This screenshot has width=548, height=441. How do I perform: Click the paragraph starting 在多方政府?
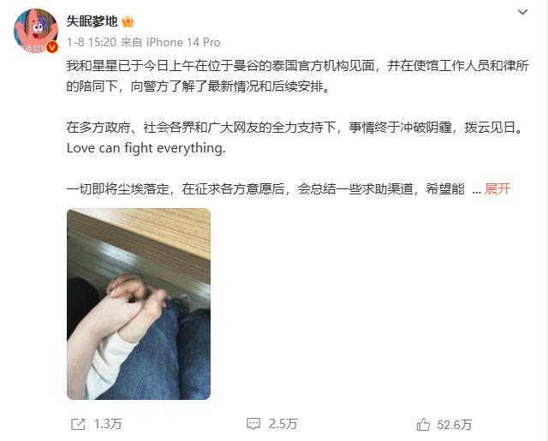(x=295, y=128)
